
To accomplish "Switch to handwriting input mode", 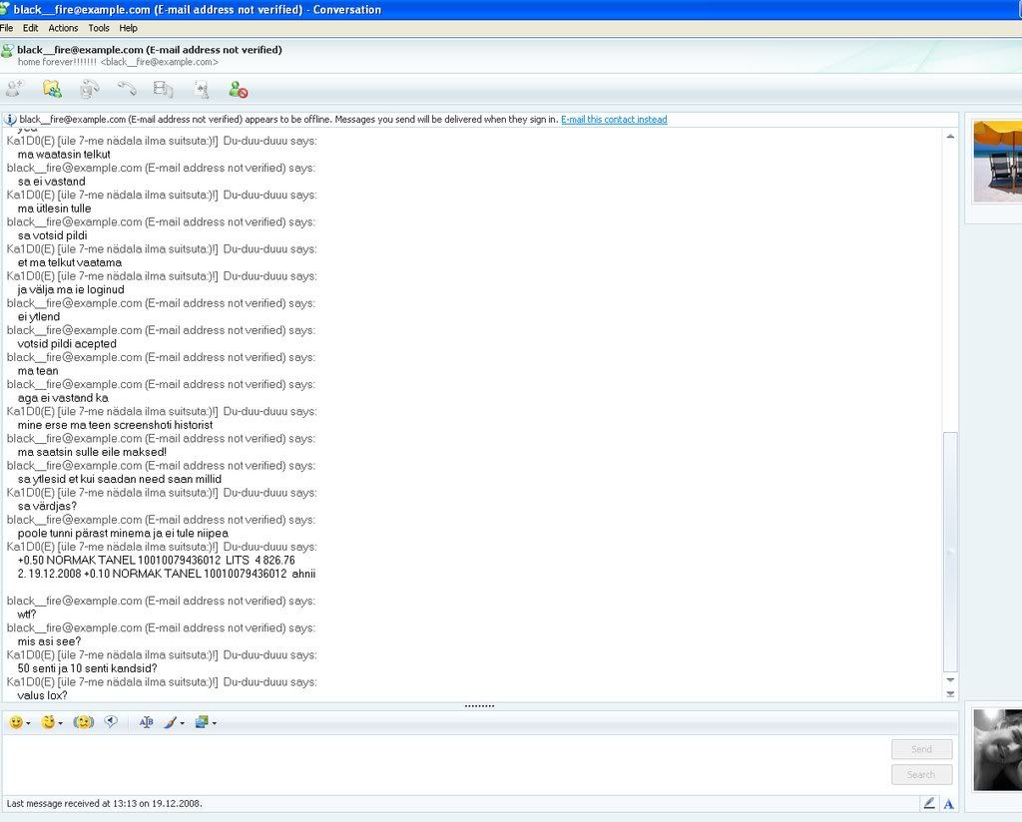I will (929, 803).
